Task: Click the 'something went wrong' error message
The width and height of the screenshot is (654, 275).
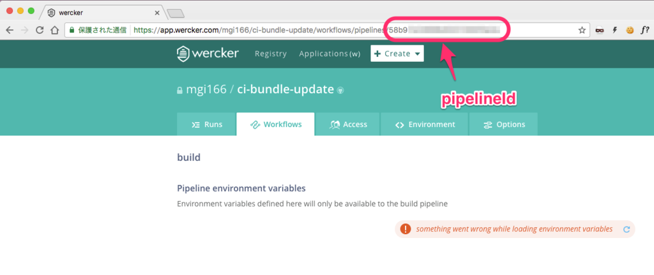Action: point(514,229)
